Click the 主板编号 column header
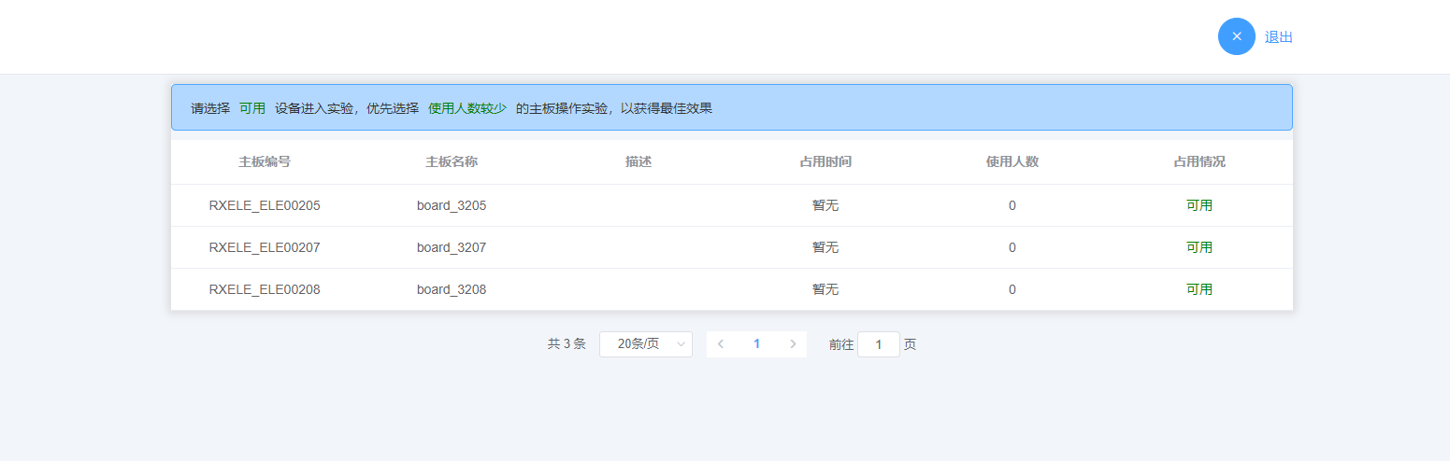The height and width of the screenshot is (461, 1450). 265,161
